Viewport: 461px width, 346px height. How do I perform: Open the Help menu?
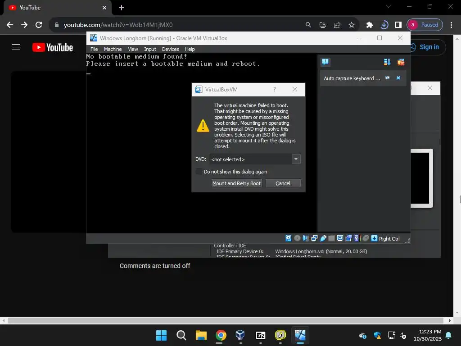point(190,49)
